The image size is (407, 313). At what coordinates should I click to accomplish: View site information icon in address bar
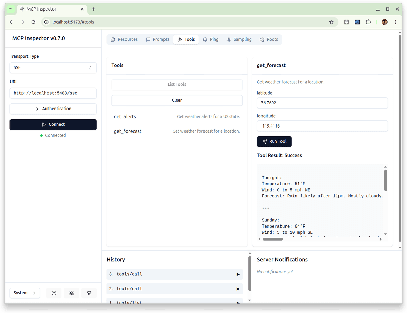[47, 22]
